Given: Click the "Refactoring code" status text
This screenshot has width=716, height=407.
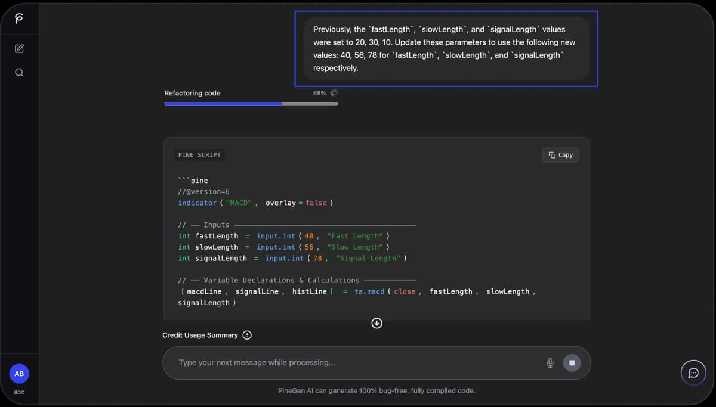Looking at the screenshot, I should 192,93.
